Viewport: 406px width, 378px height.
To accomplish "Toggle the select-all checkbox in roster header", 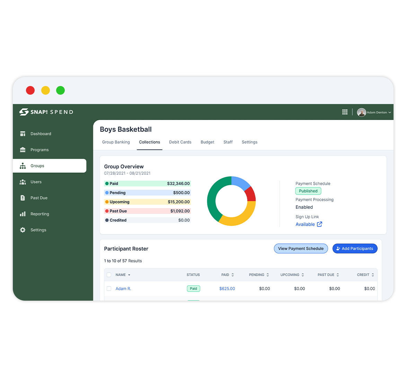I will point(109,275).
